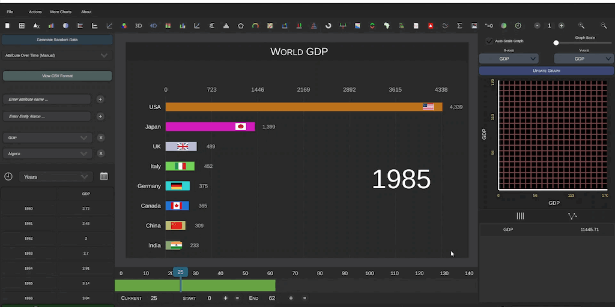The image size is (615, 307).
Task: Increase End value with plus button
Action: (x=291, y=299)
